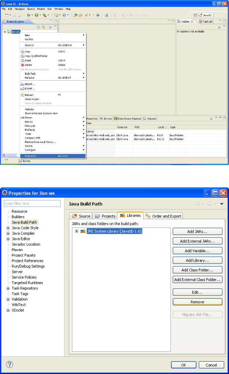This screenshot has height=374, width=229.
Task: Click the Add External JARs... button
Action: point(197,241)
